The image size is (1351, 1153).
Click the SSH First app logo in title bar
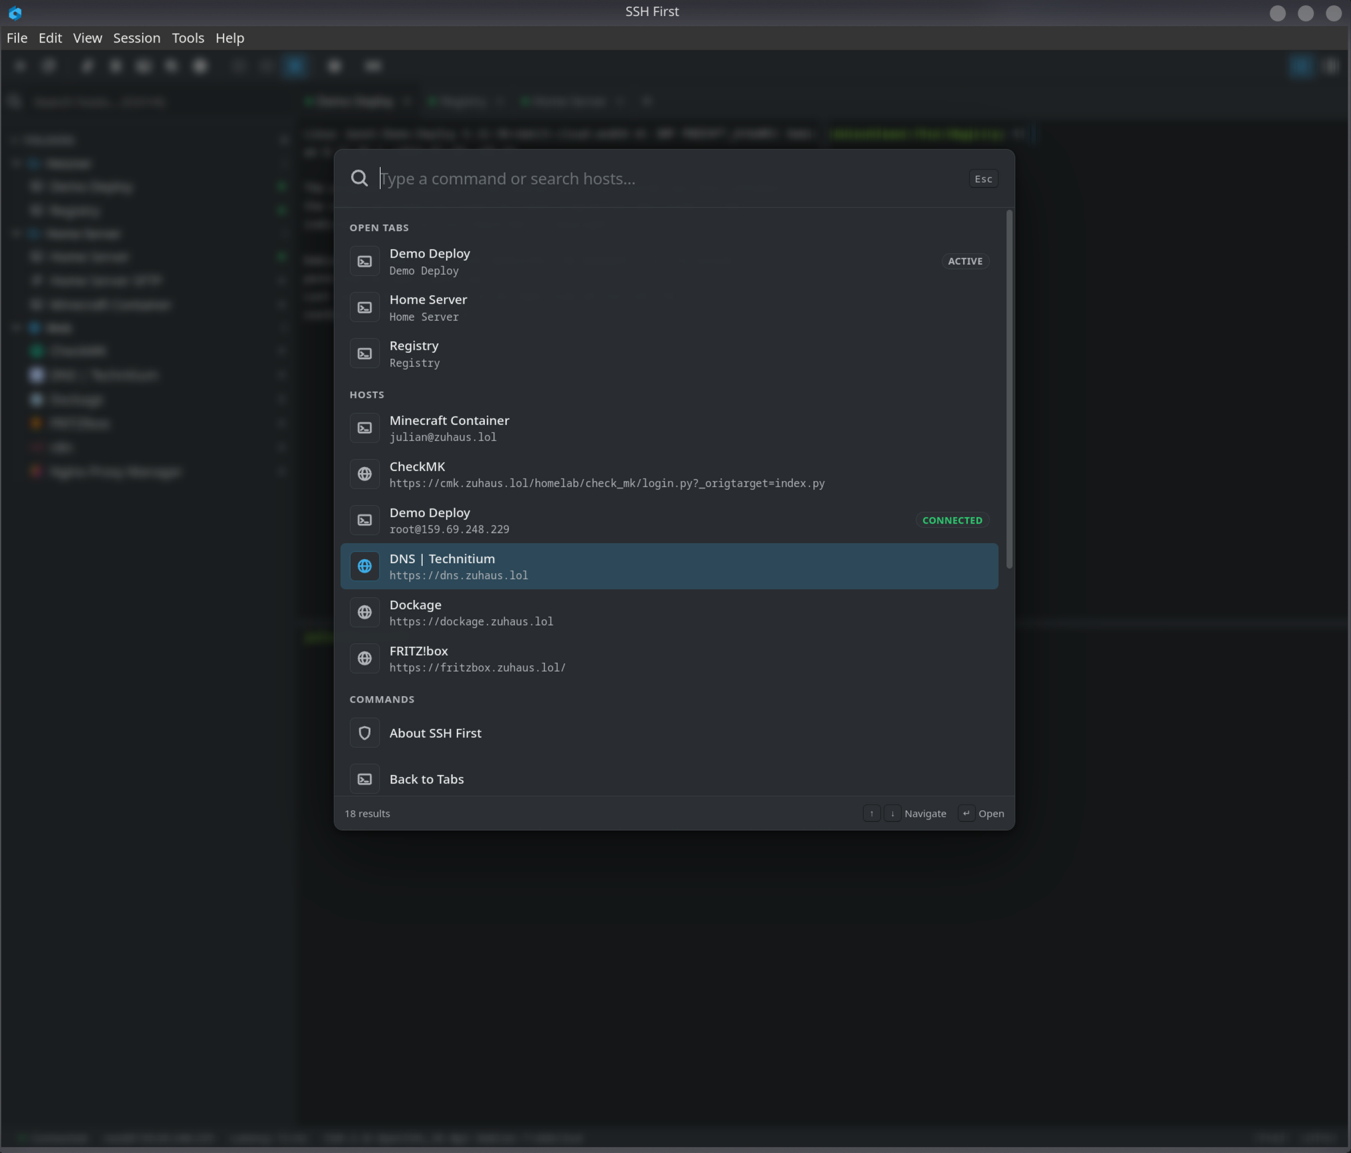pos(15,13)
